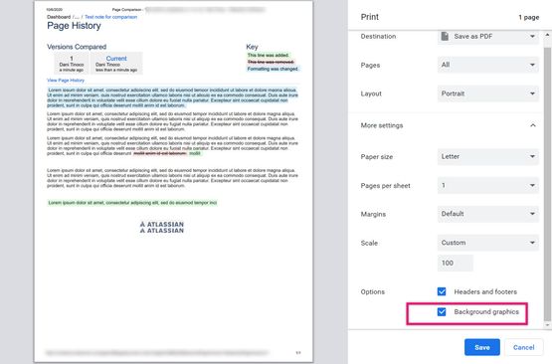
Task: Open the Destination dropdown set to Save as PDF
Action: click(x=488, y=37)
